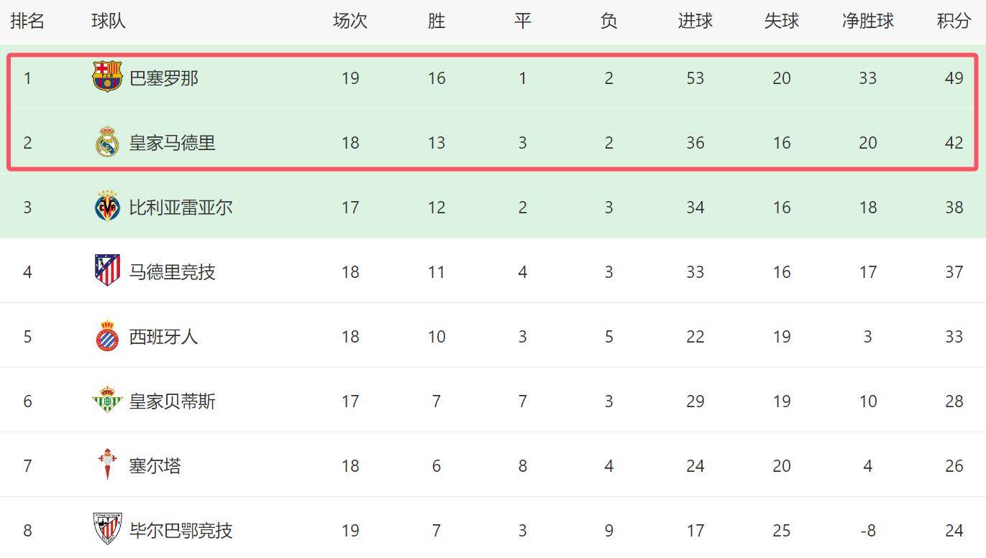Click Barcelona's 49 points value
Viewport: 986px width, 558px height.
[954, 78]
